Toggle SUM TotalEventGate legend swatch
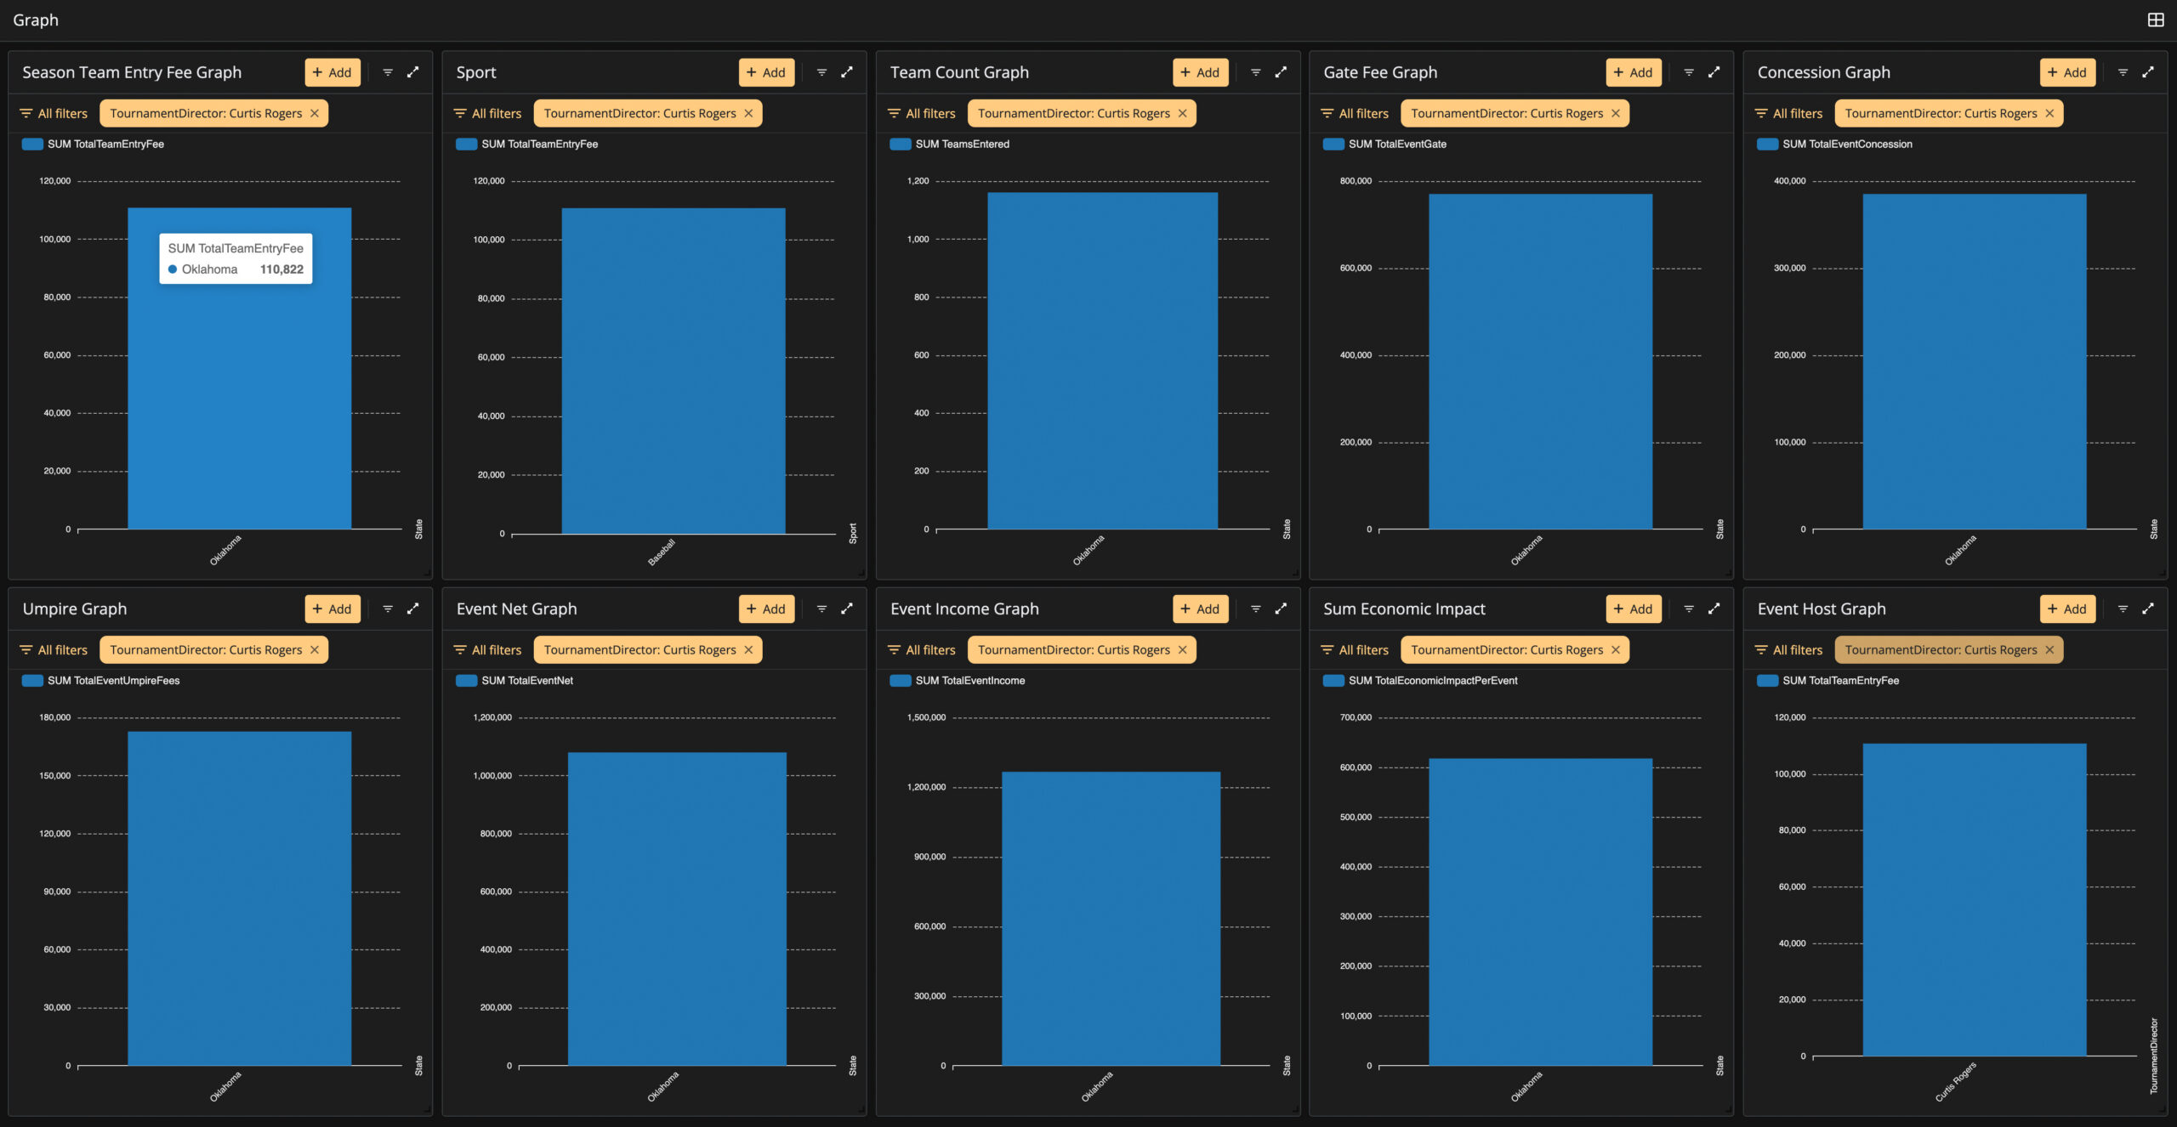This screenshot has width=2177, height=1127. pos(1333,144)
